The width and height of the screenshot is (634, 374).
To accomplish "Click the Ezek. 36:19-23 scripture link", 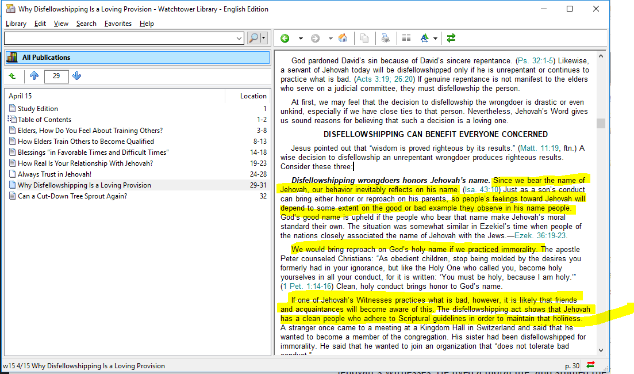I will point(540,236).
